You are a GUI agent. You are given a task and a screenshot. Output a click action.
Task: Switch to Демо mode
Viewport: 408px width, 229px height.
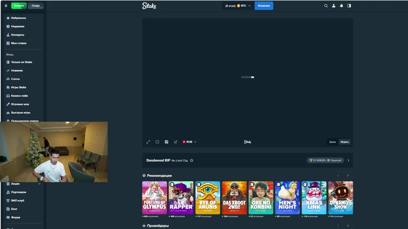[x=332, y=142]
